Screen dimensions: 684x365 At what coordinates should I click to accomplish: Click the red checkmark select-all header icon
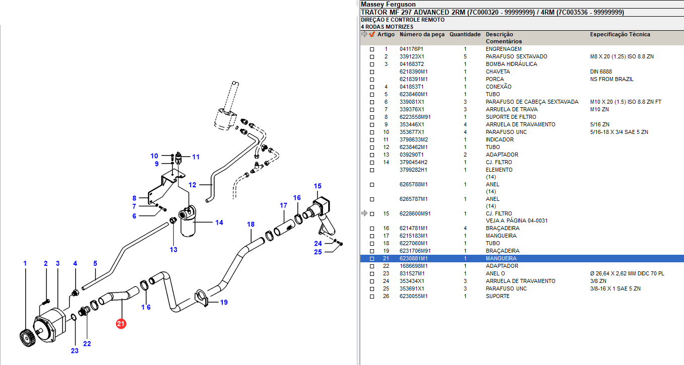tap(372, 34)
